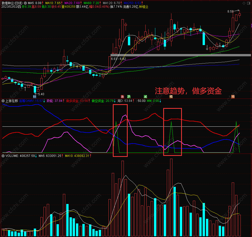Select the volume MA10: 438092.31 label
The width and height of the screenshot is (252, 237).
click(x=77, y=156)
